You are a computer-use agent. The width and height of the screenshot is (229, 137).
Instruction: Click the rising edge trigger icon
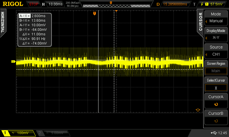[x=202, y=4]
